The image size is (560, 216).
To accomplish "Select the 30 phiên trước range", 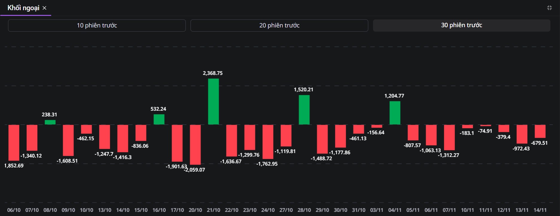I will (x=461, y=25).
